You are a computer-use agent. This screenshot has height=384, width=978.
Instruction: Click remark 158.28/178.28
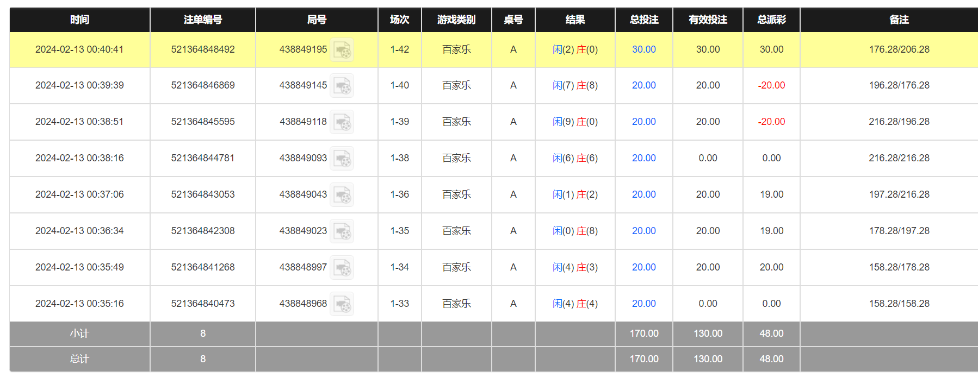click(x=899, y=267)
